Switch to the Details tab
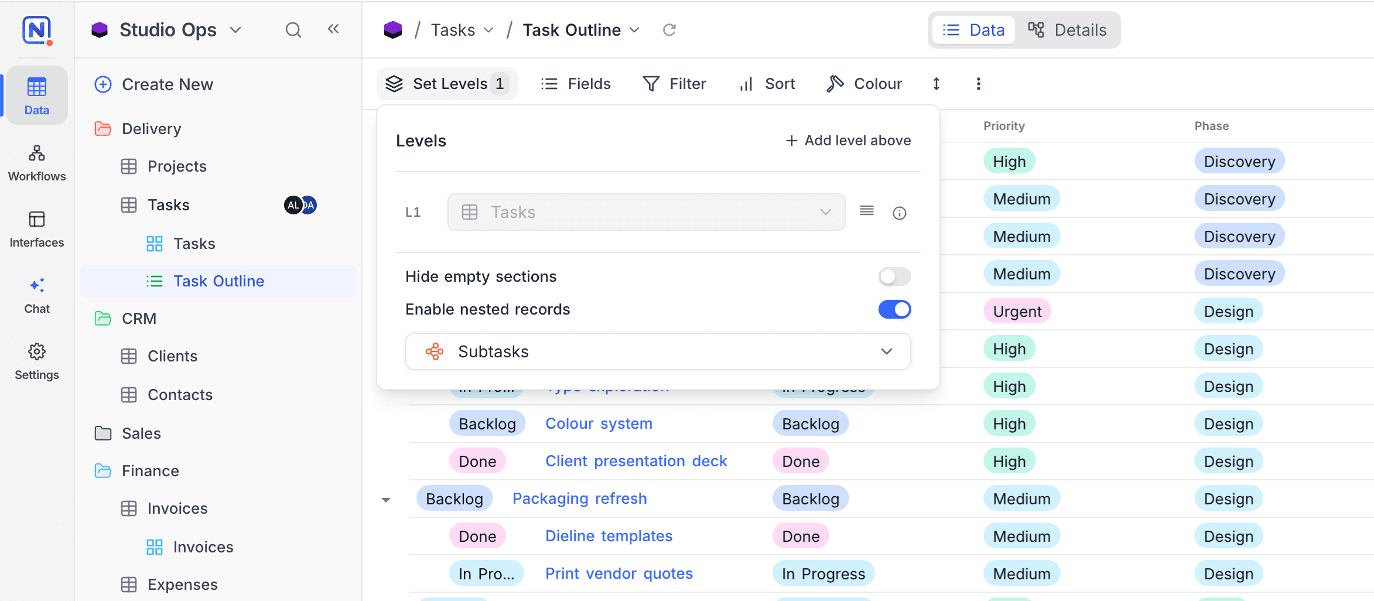This screenshot has height=601, width=1374. 1067,30
